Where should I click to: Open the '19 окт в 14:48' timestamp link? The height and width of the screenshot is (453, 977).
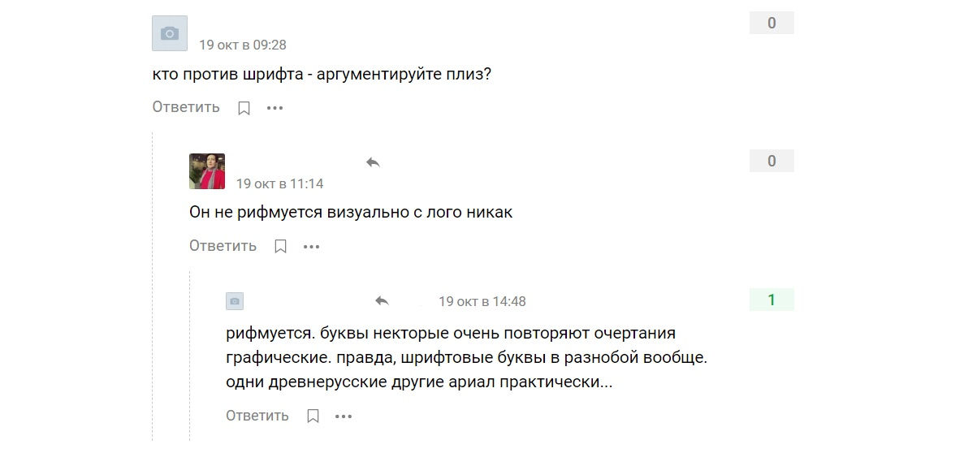[x=482, y=301]
